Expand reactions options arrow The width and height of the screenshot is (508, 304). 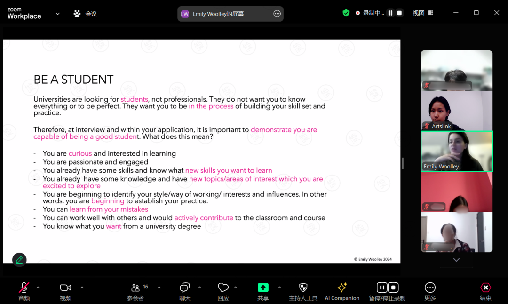(236, 288)
